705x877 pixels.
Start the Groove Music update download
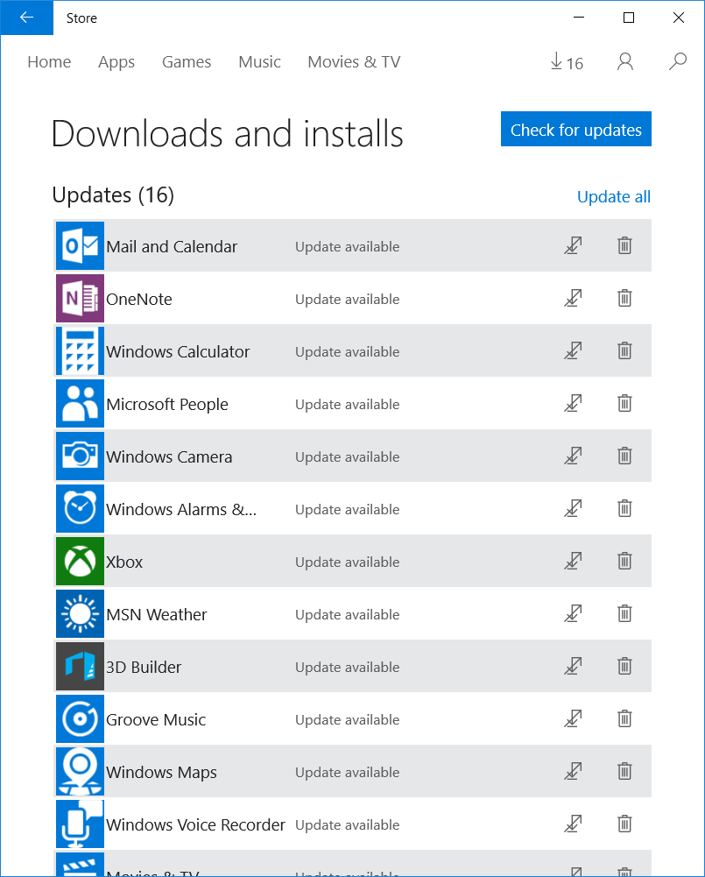click(573, 718)
